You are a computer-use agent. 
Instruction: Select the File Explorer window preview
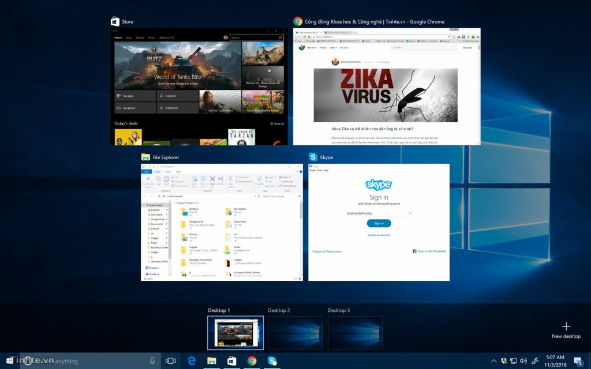[x=222, y=222]
